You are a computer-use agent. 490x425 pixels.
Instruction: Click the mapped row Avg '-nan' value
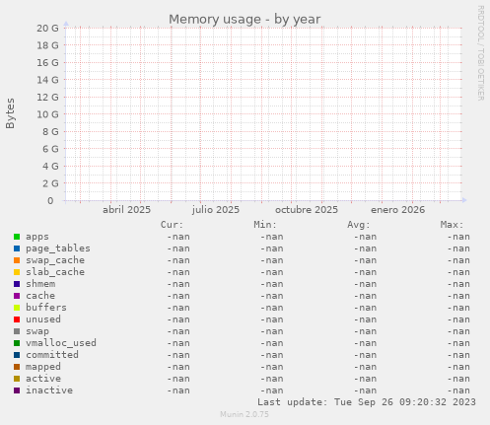pyautogui.click(x=365, y=367)
